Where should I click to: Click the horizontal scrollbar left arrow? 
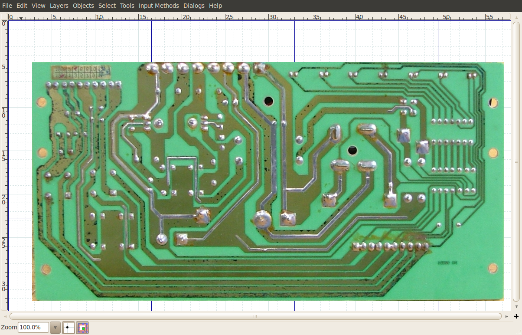point(4,316)
